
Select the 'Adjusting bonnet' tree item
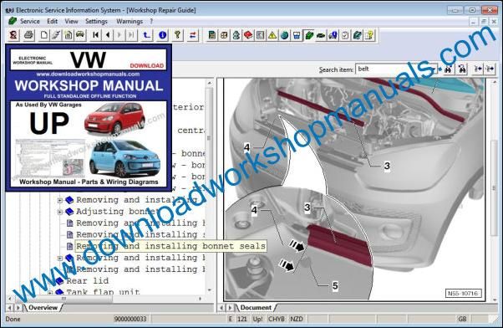(x=118, y=212)
